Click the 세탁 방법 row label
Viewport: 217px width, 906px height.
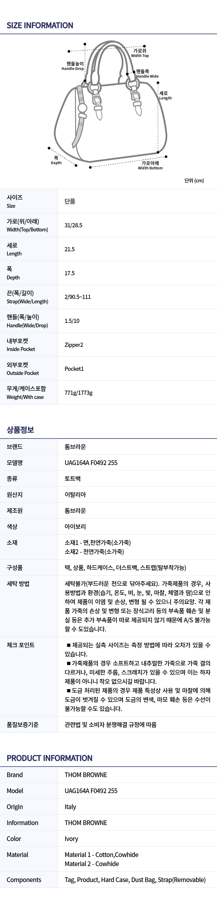[x=18, y=583]
